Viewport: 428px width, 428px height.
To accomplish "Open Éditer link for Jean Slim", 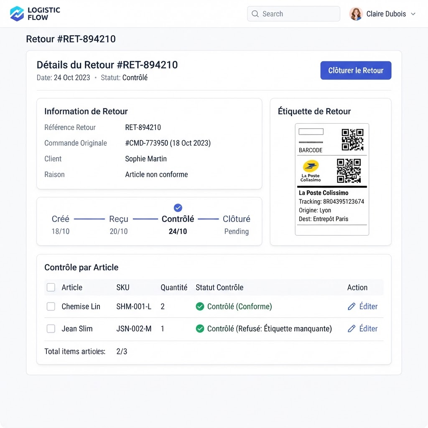I will point(368,329).
